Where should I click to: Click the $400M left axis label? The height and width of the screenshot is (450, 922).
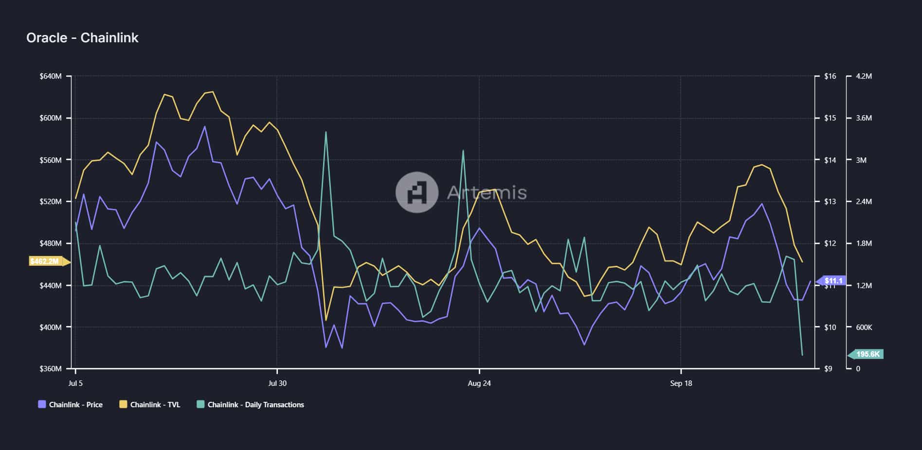click(x=51, y=327)
